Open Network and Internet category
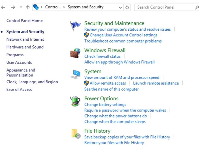The image size is (199, 146). pos(25,39)
